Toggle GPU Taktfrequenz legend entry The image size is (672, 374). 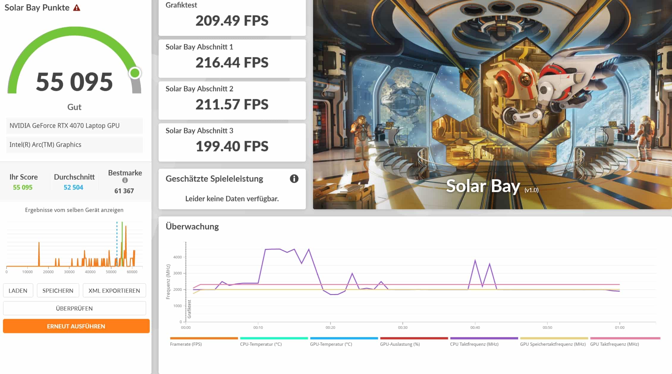614,344
